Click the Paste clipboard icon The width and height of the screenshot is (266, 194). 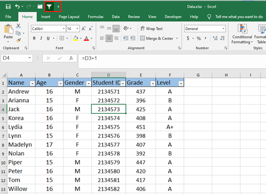pyautogui.click(x=9, y=29)
